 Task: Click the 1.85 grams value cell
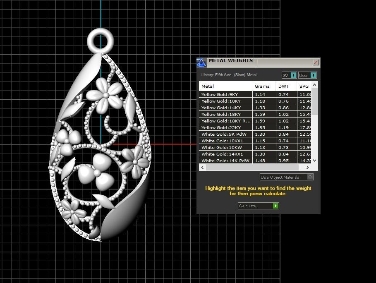[264, 127]
